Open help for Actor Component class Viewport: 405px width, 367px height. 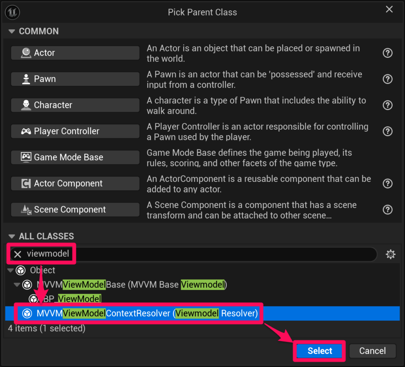[x=388, y=183]
